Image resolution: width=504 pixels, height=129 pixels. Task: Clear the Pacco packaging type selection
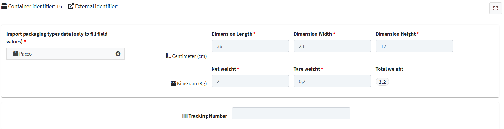118,54
